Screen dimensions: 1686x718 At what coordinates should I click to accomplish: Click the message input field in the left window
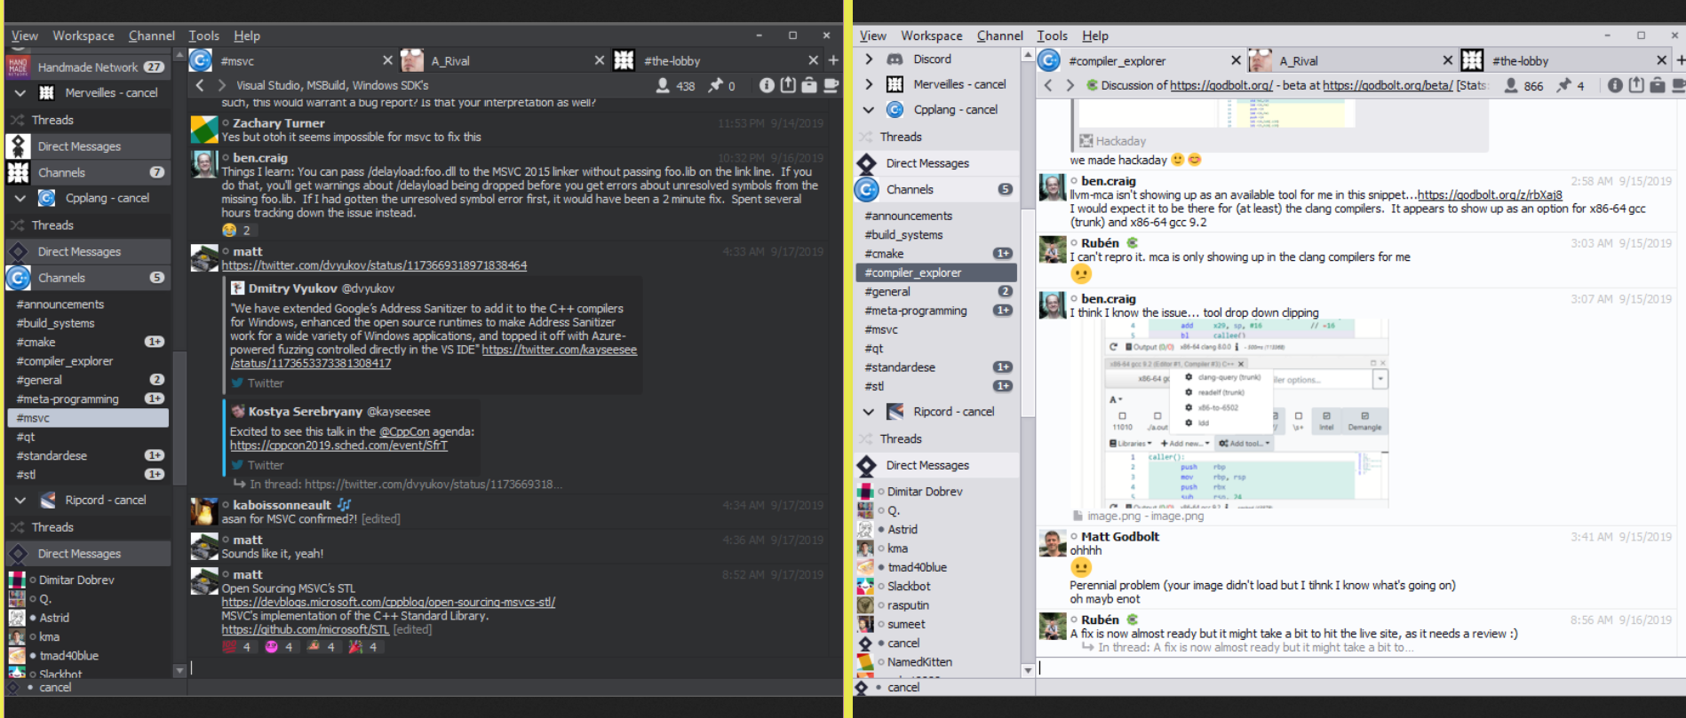[513, 667]
